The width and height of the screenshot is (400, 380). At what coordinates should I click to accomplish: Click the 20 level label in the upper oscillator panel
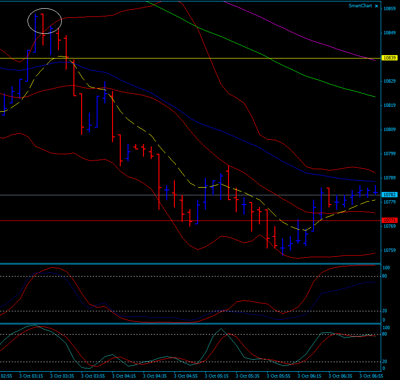click(x=385, y=311)
